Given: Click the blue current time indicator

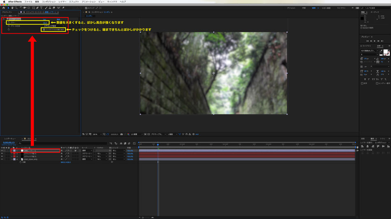Looking at the screenshot, I should [x=158, y=144].
